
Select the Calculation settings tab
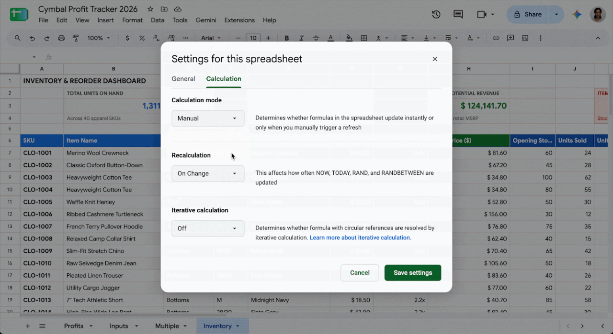pyautogui.click(x=223, y=79)
